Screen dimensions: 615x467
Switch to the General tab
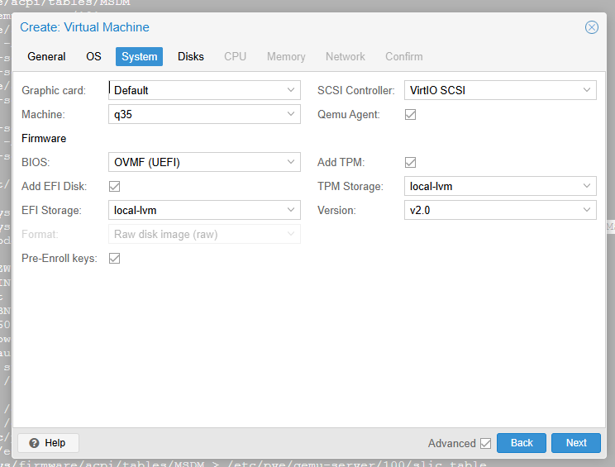point(46,57)
